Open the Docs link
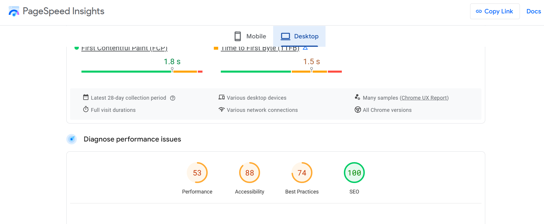The width and height of the screenshot is (544, 224). click(x=534, y=11)
